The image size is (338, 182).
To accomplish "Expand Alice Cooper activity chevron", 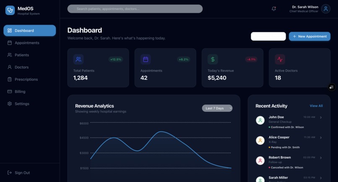I will click(321, 138).
